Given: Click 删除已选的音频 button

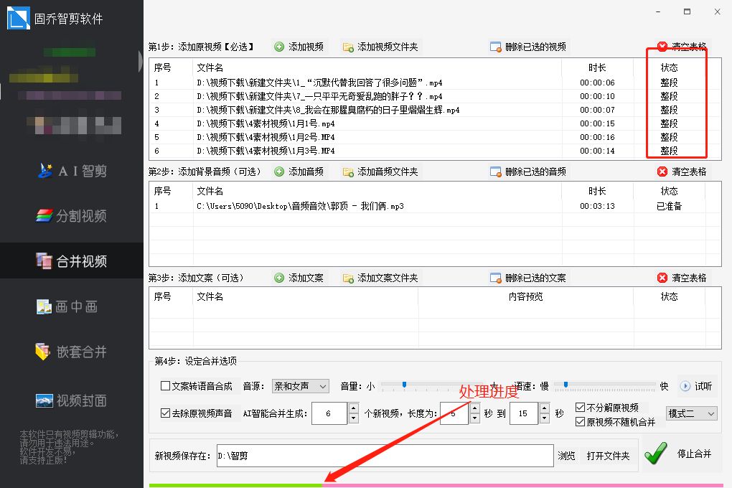Looking at the screenshot, I should 528,172.
